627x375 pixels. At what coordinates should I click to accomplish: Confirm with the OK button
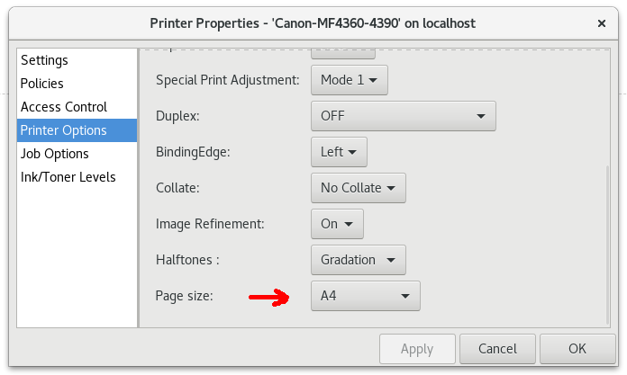coord(577,349)
